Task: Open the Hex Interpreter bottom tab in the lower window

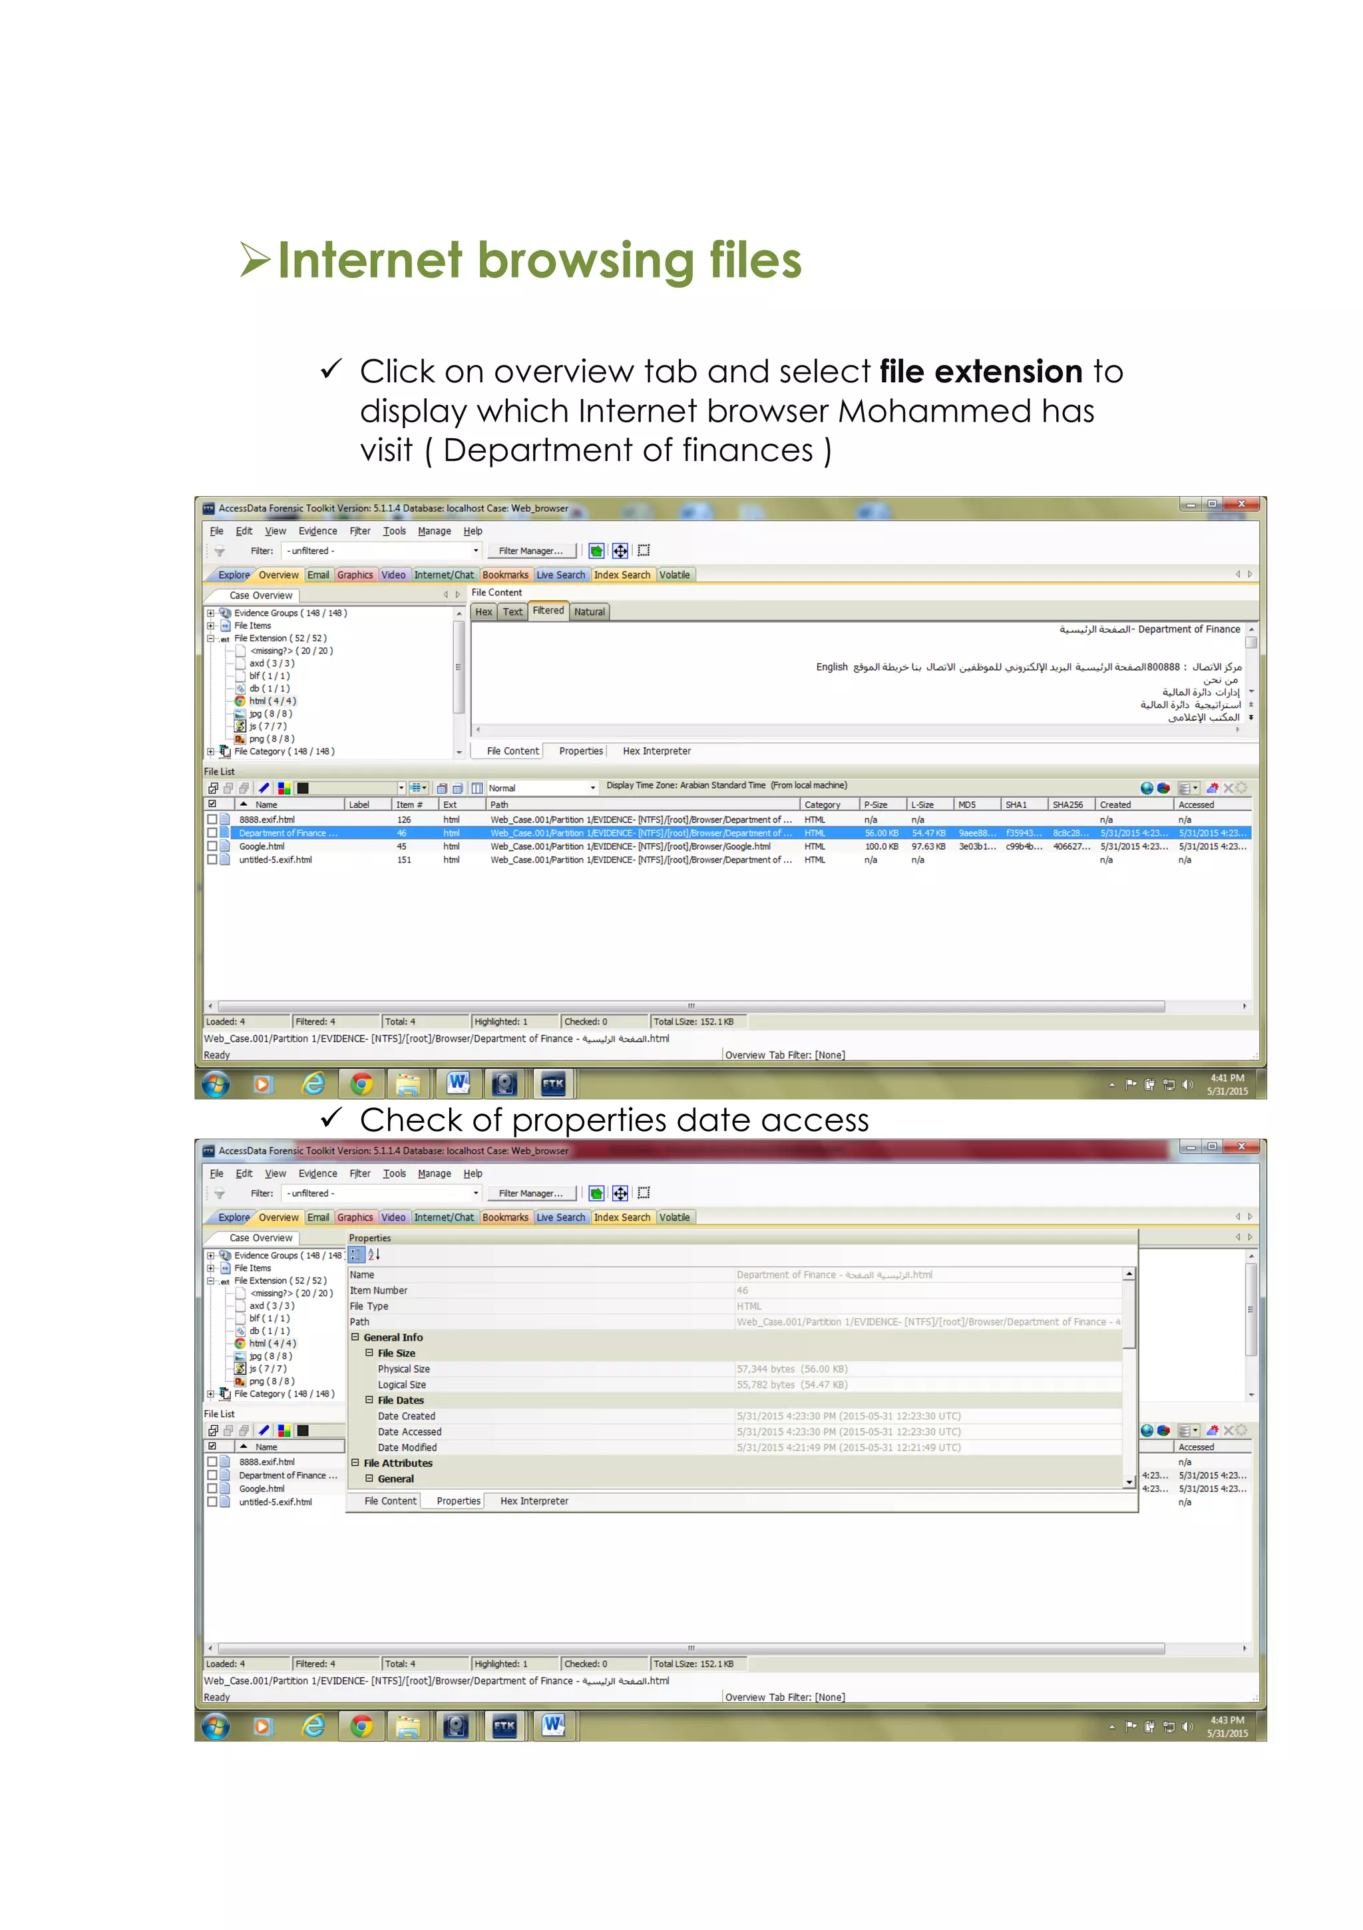Action: tap(534, 1500)
